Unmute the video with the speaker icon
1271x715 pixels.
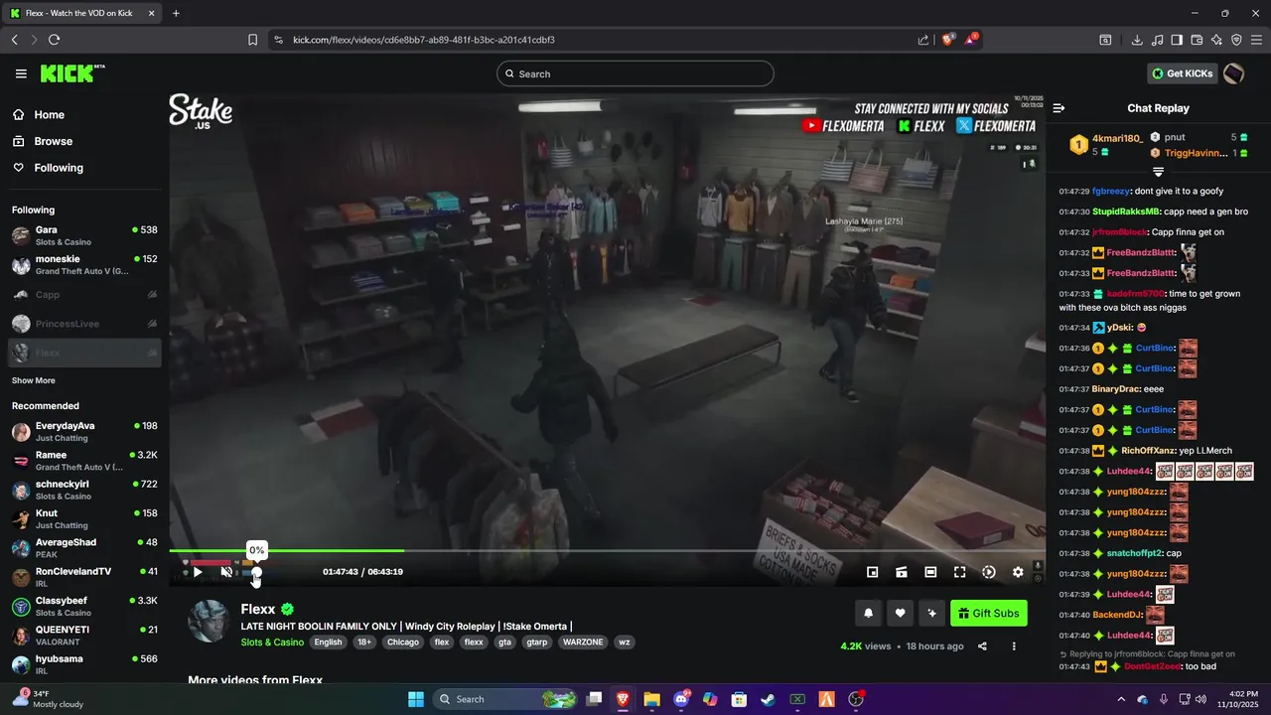[226, 572]
